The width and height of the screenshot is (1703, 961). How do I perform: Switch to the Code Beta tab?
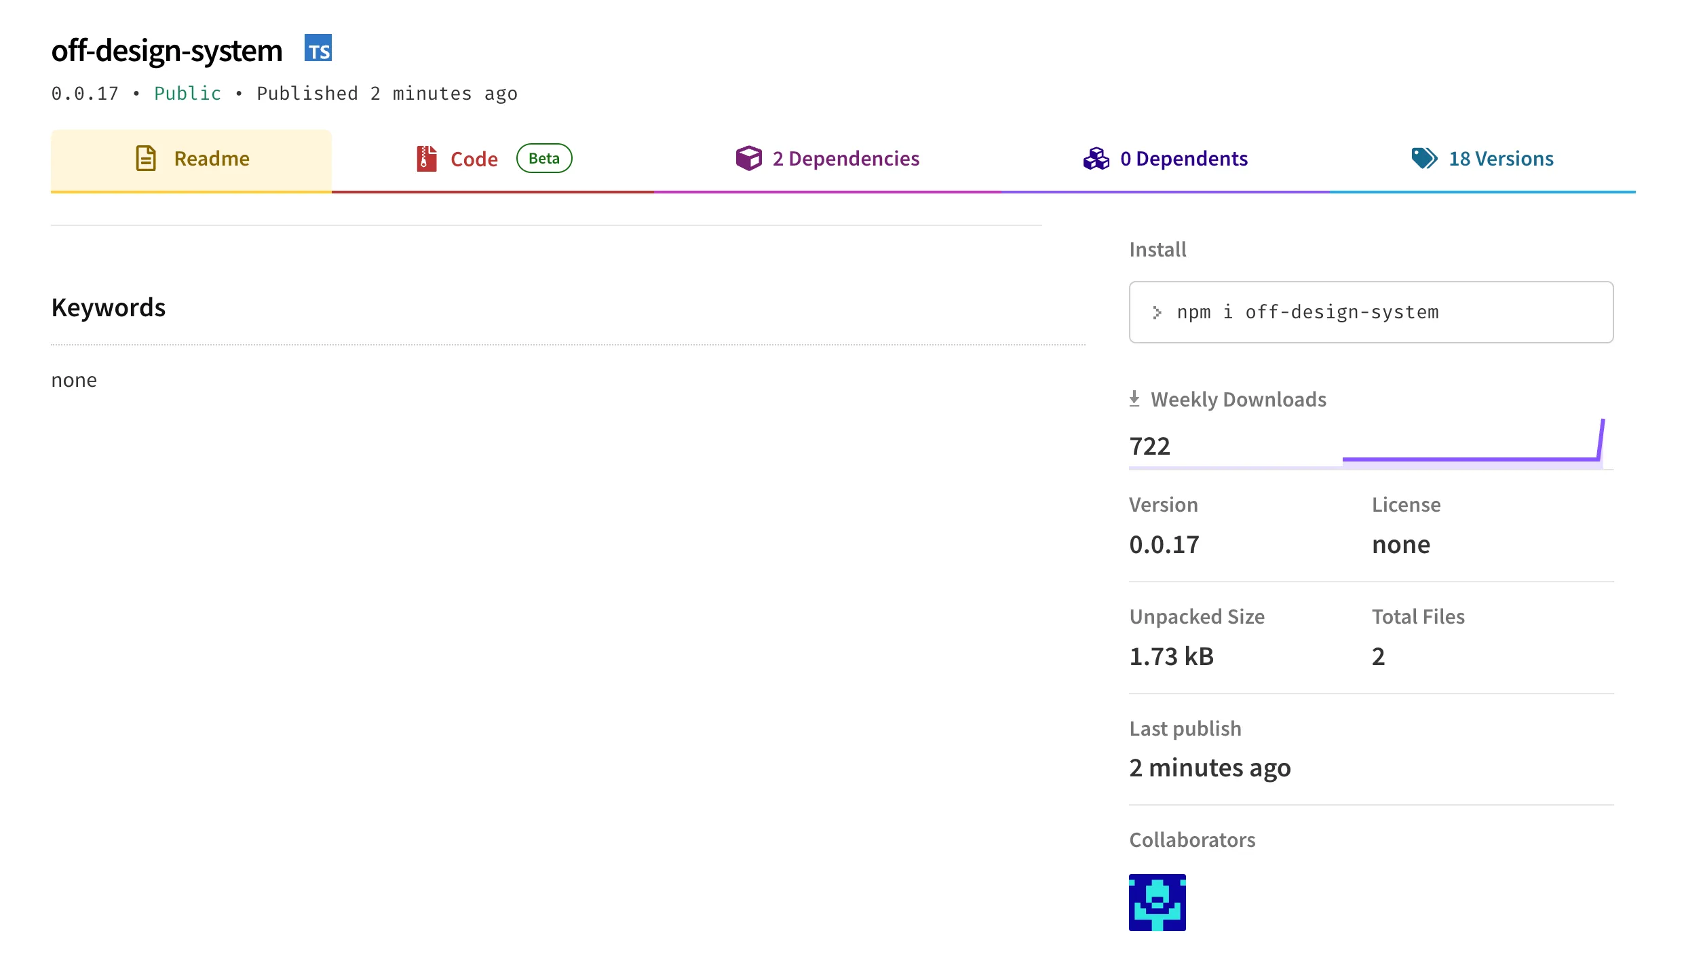click(x=474, y=158)
